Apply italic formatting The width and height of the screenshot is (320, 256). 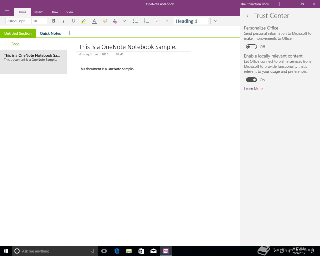(x=63, y=21)
